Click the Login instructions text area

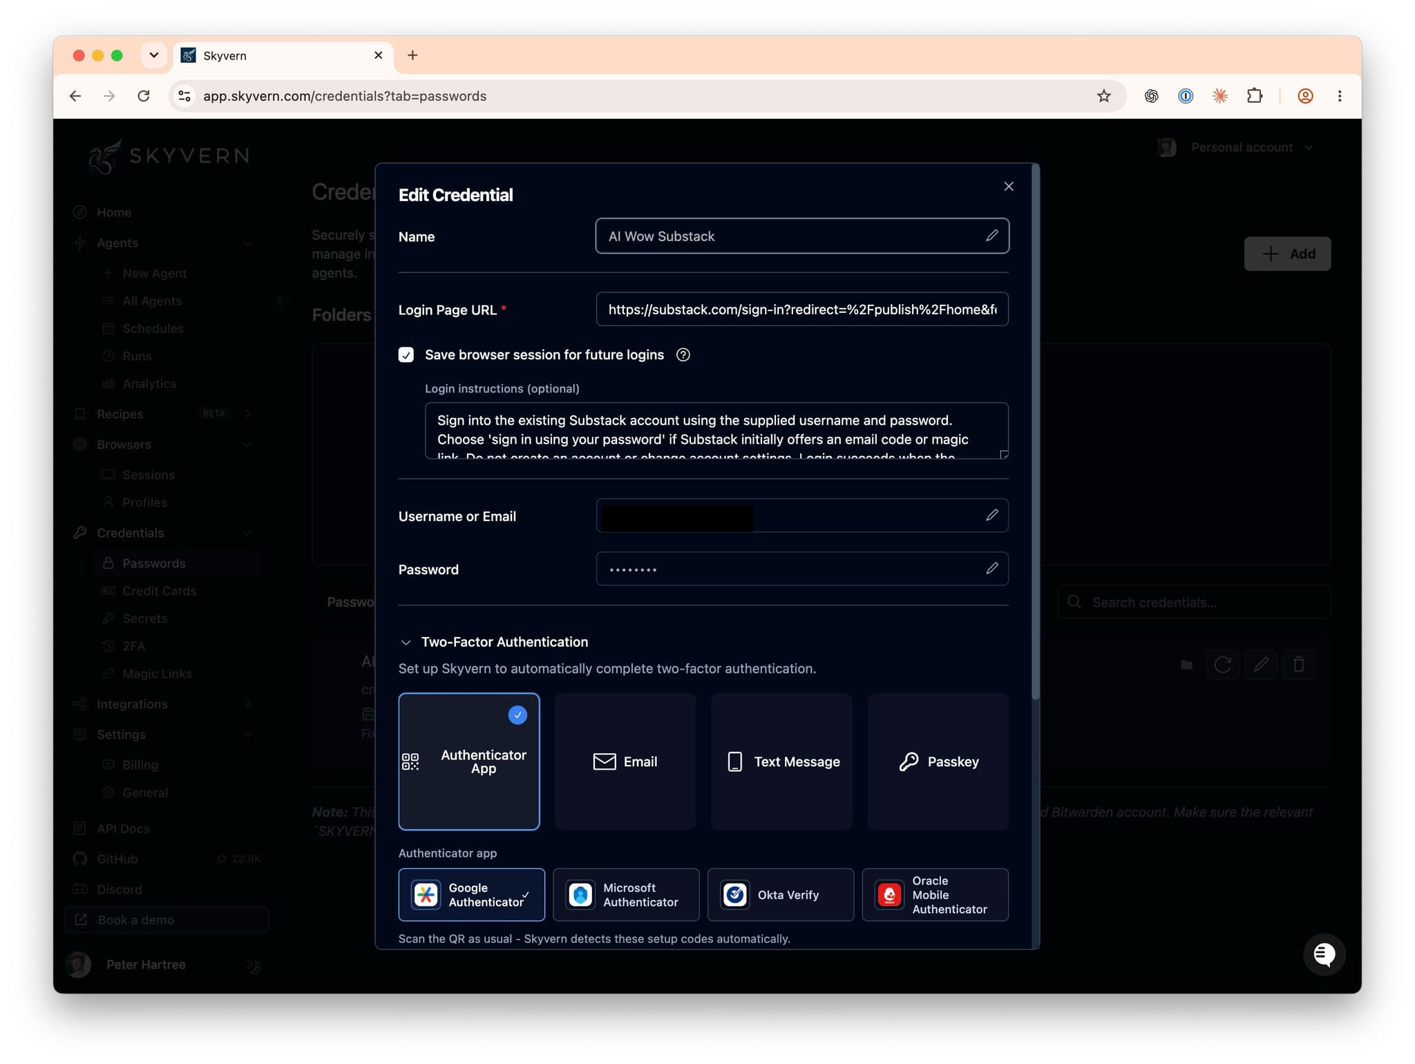[716, 430]
